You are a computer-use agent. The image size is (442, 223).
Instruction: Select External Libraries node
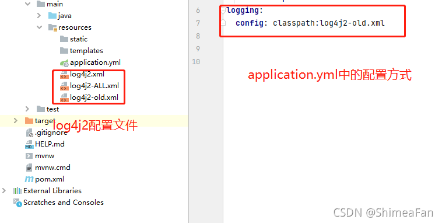coord(52,191)
